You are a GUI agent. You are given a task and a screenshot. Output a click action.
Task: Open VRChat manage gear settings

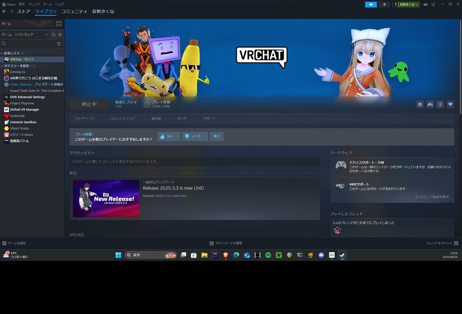point(420,104)
